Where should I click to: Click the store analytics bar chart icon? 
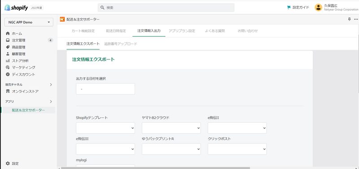point(8,61)
